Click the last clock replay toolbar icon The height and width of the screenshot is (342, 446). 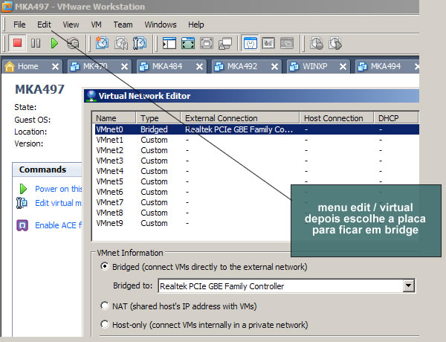[x=335, y=44]
